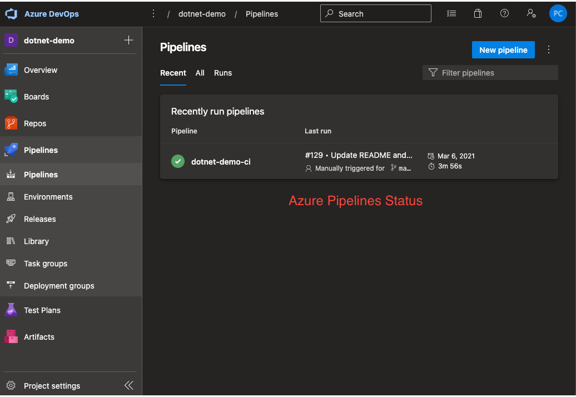The height and width of the screenshot is (397, 576).
Task: Switch to the Runs tab
Action: click(223, 73)
